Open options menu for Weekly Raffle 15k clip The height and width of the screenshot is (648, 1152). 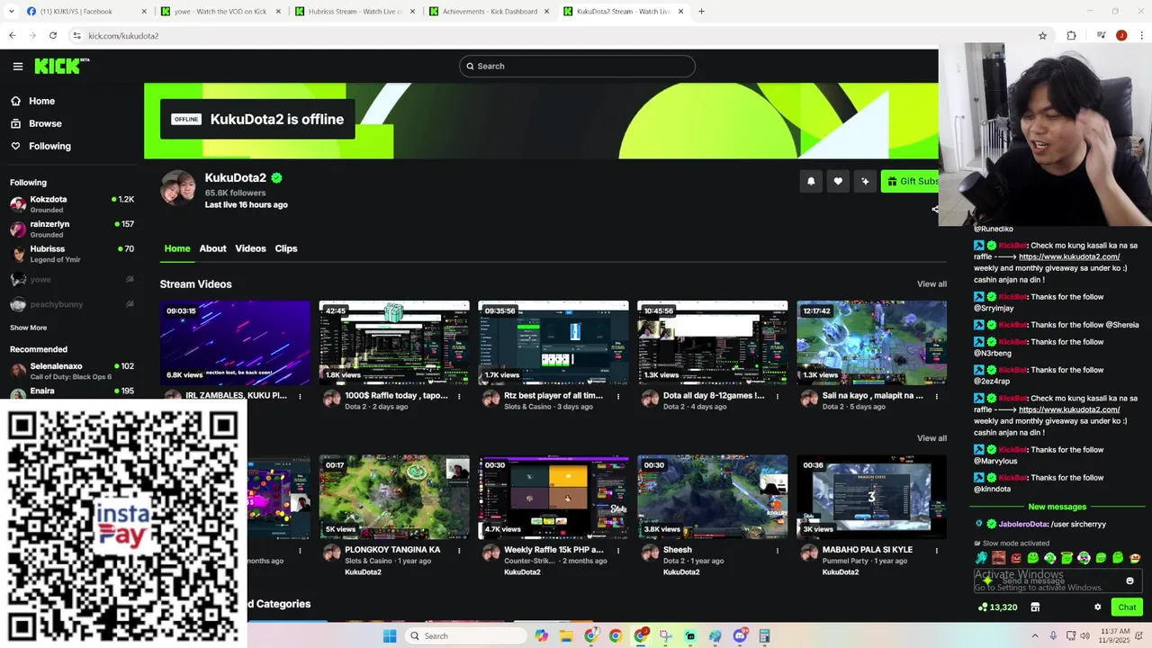pos(618,550)
